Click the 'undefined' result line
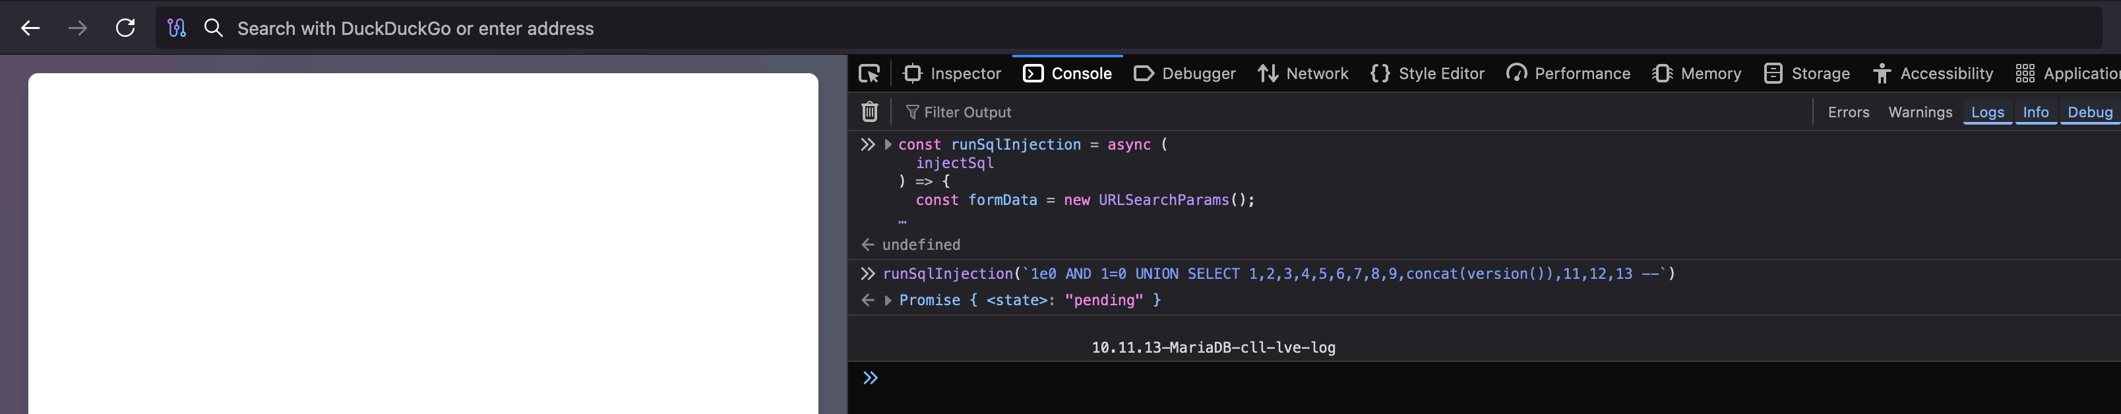Screen dimensions: 2121x414 921,245
